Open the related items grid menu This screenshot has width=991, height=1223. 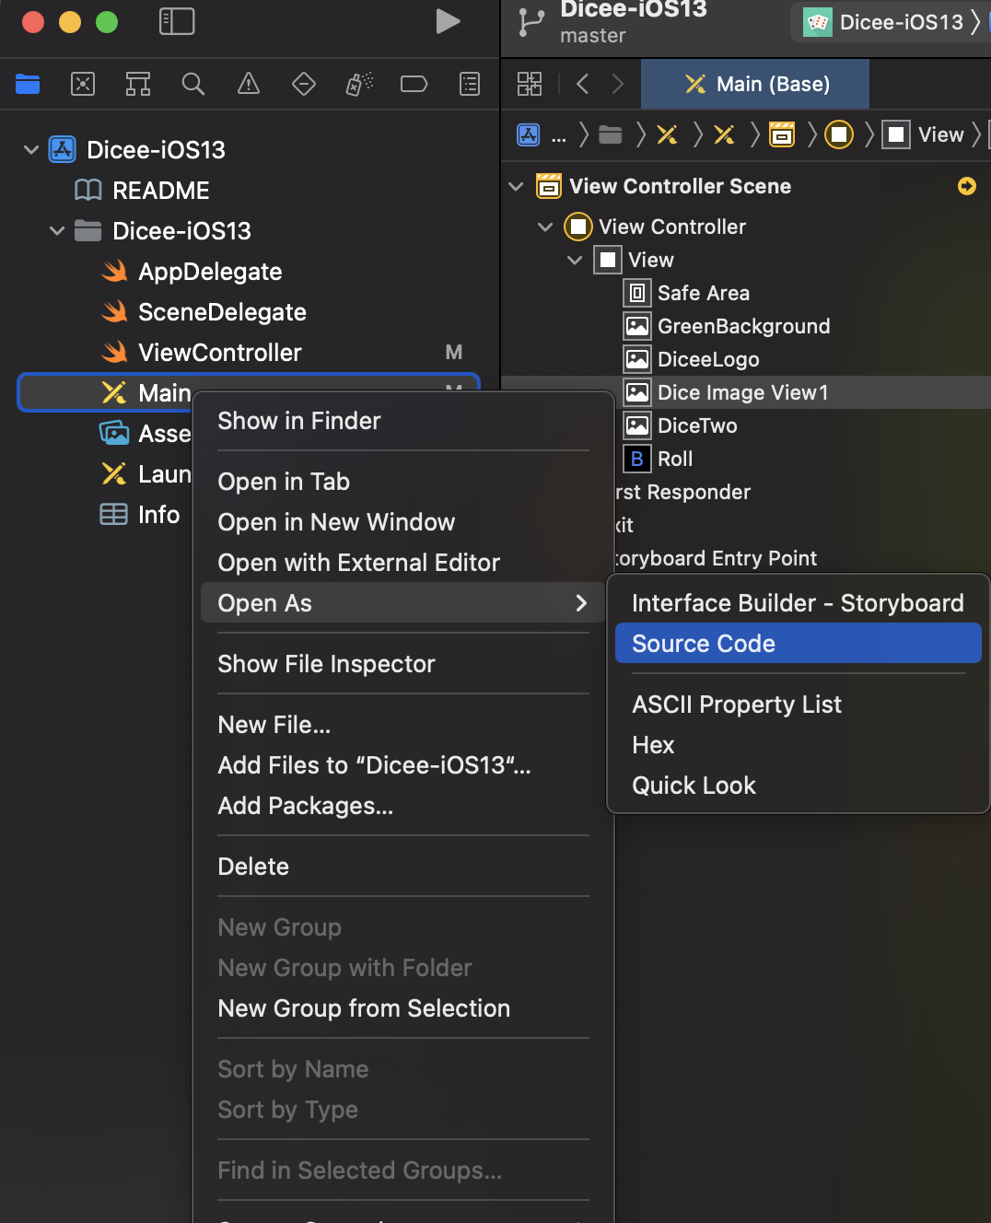pos(530,84)
